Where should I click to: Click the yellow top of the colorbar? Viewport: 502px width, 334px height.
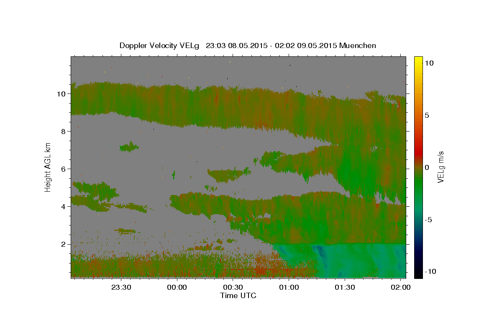pyautogui.click(x=418, y=61)
